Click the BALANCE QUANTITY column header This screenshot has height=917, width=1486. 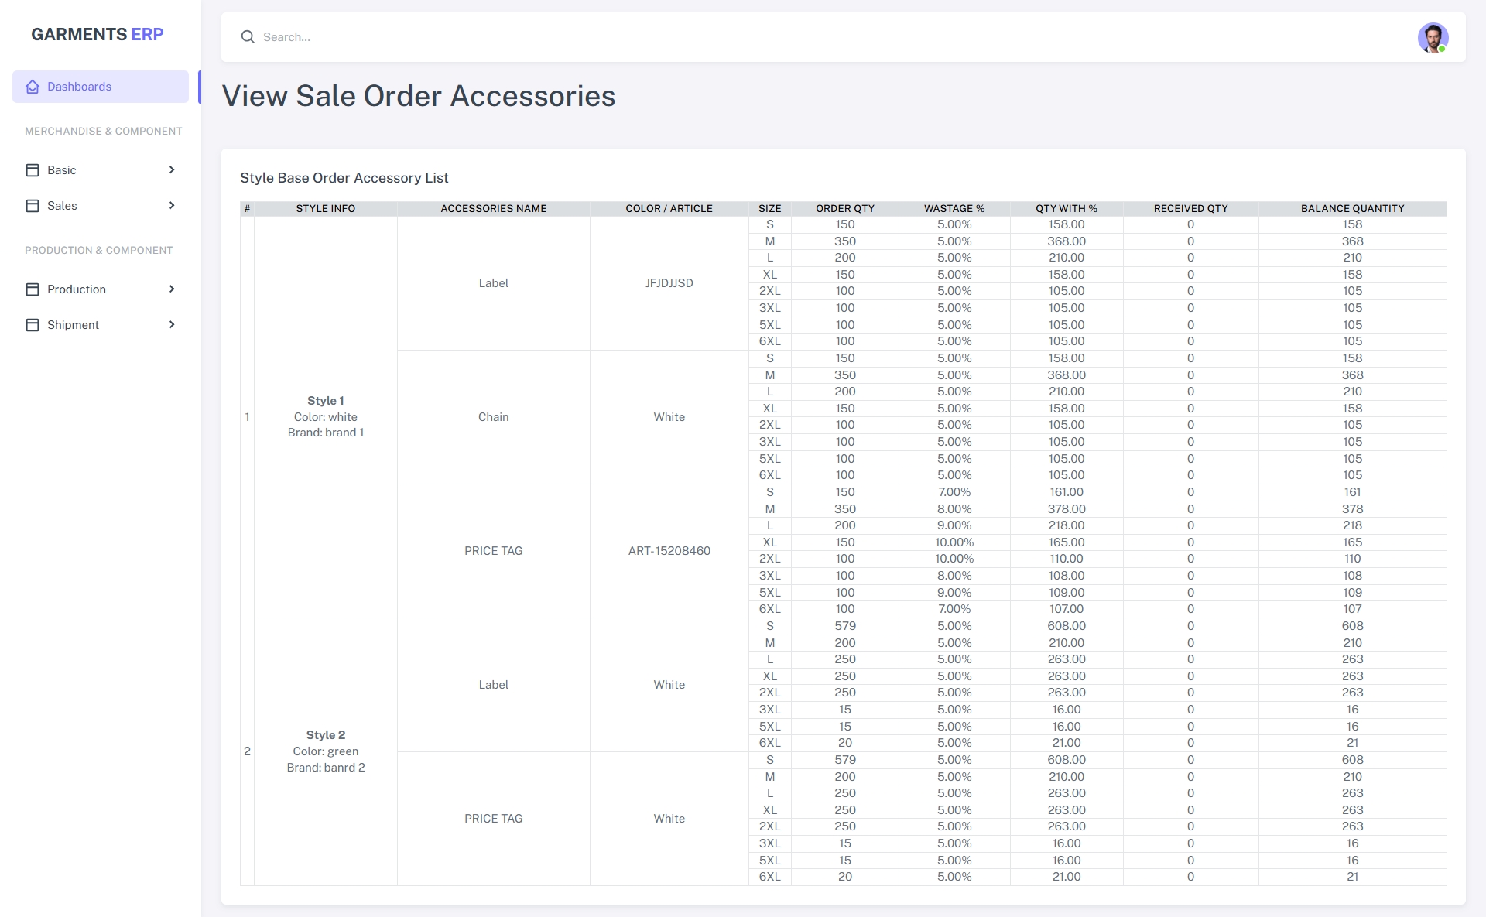tap(1351, 209)
